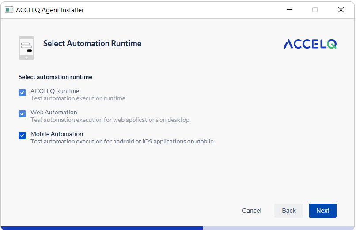The width and height of the screenshot is (356, 230).
Task: Click the Select Automation Runtime heading
Action: coord(92,44)
